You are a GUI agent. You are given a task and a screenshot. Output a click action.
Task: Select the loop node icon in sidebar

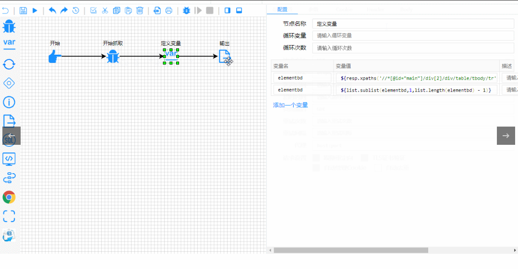9,64
